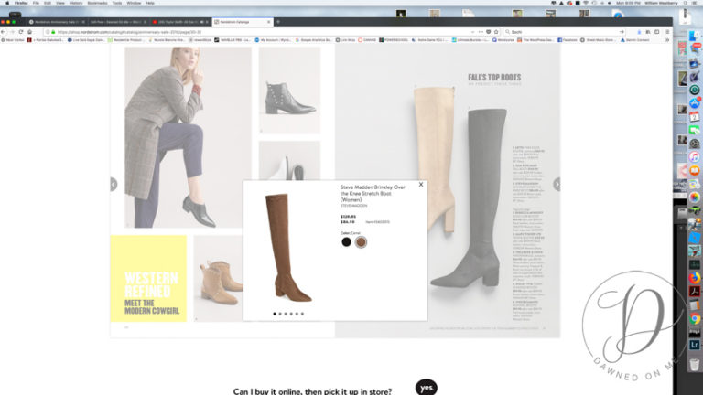Open the Wordtune bookmark
Image resolution: width=703 pixels, height=395 pixels.
(x=503, y=40)
